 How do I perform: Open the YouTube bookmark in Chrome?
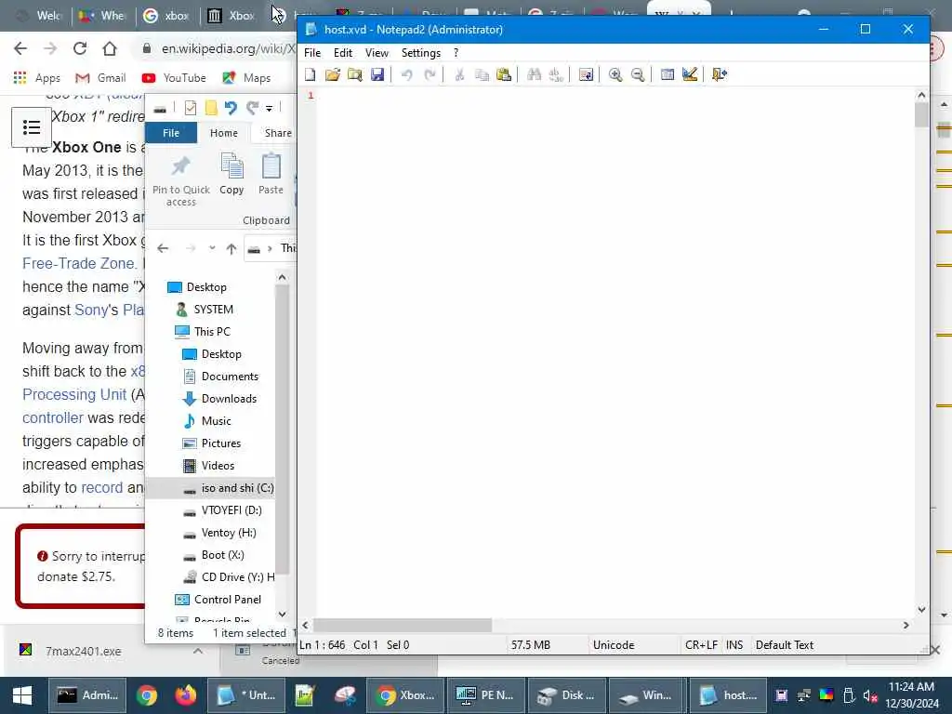click(174, 78)
